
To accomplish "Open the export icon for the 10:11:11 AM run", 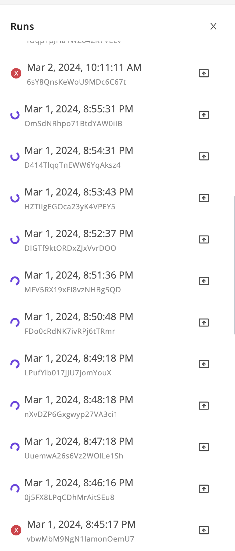I will (x=204, y=73).
